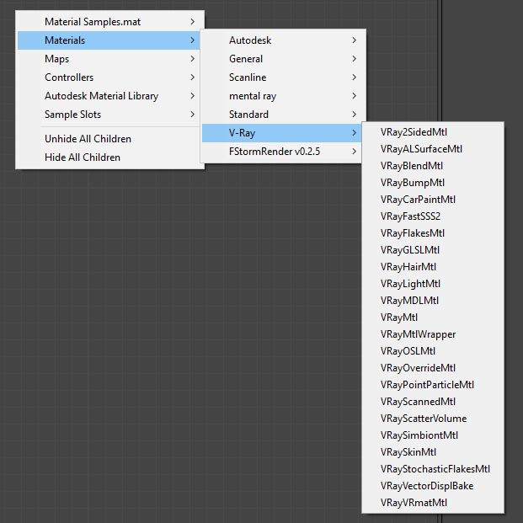The image size is (523, 523).
Task: Click the chevron next to Maps
Action: click(193, 59)
